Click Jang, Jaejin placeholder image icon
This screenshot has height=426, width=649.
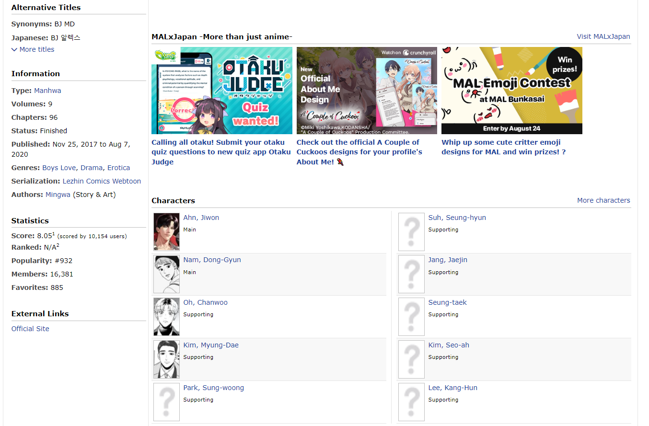[x=411, y=274]
